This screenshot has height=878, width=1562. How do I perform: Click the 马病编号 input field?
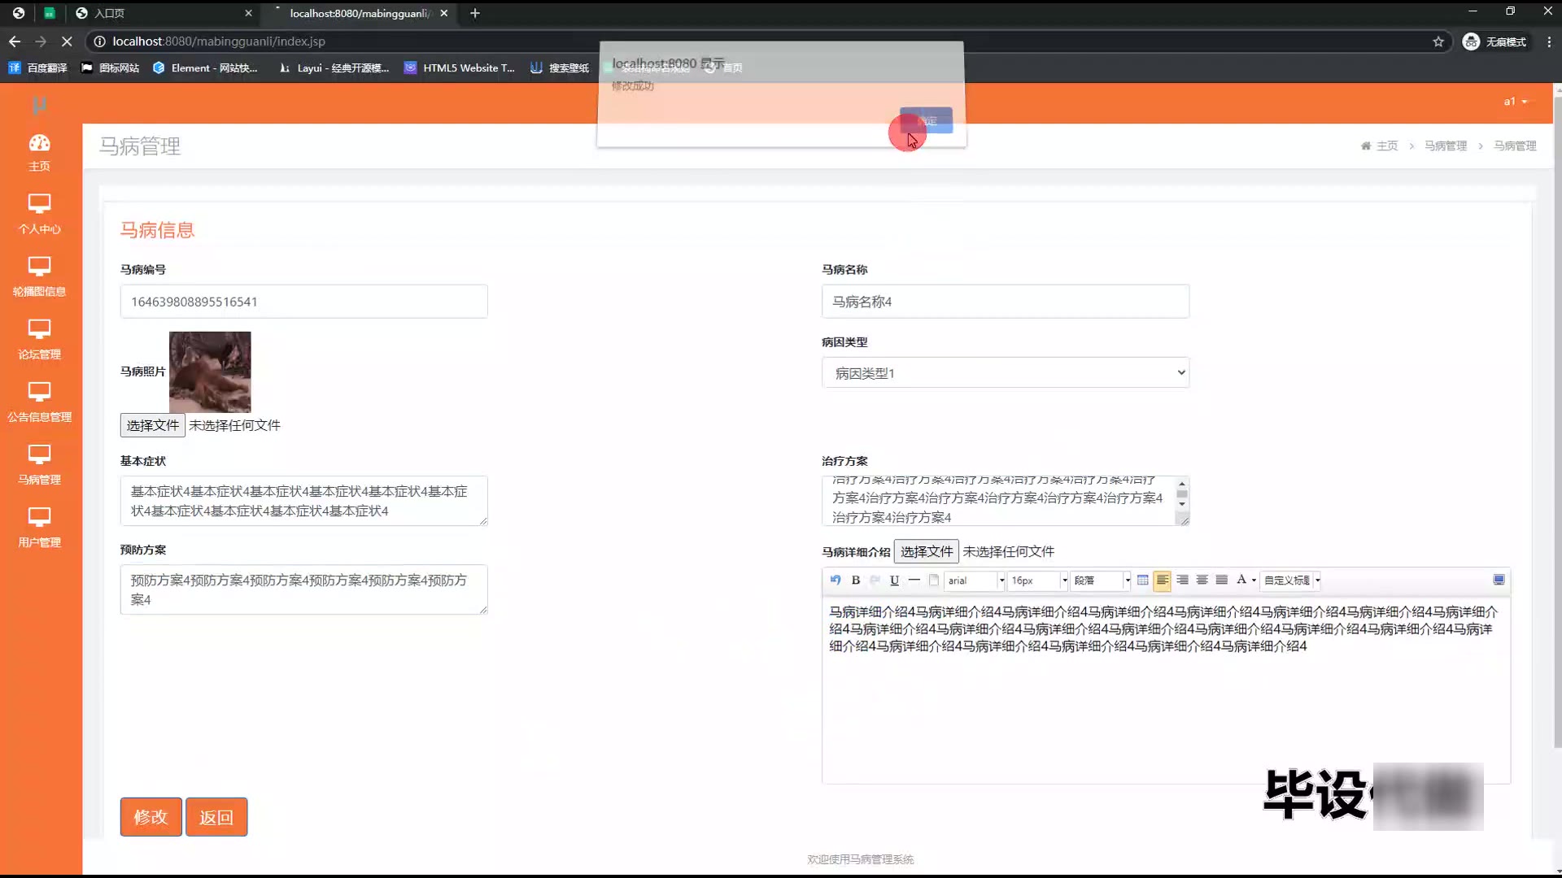point(304,302)
